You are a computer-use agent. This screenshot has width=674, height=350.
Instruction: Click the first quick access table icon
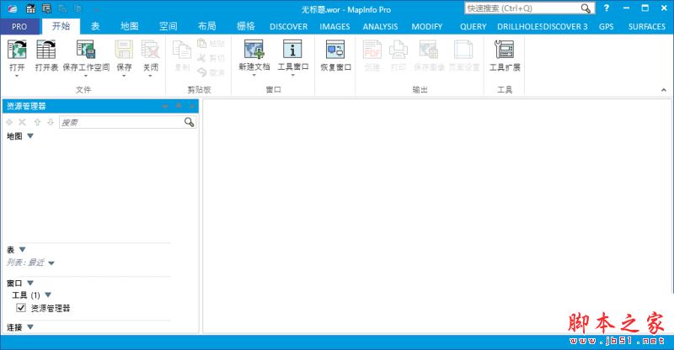pyautogui.click(x=31, y=8)
